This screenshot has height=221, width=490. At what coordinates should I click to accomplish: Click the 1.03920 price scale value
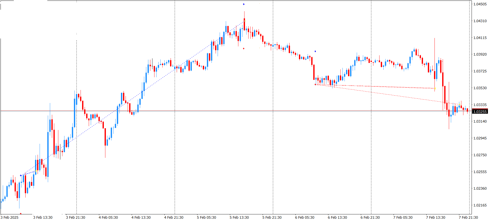pos(480,54)
